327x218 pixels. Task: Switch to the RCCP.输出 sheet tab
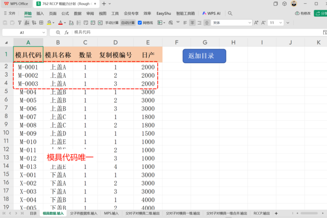click(x=262, y=214)
